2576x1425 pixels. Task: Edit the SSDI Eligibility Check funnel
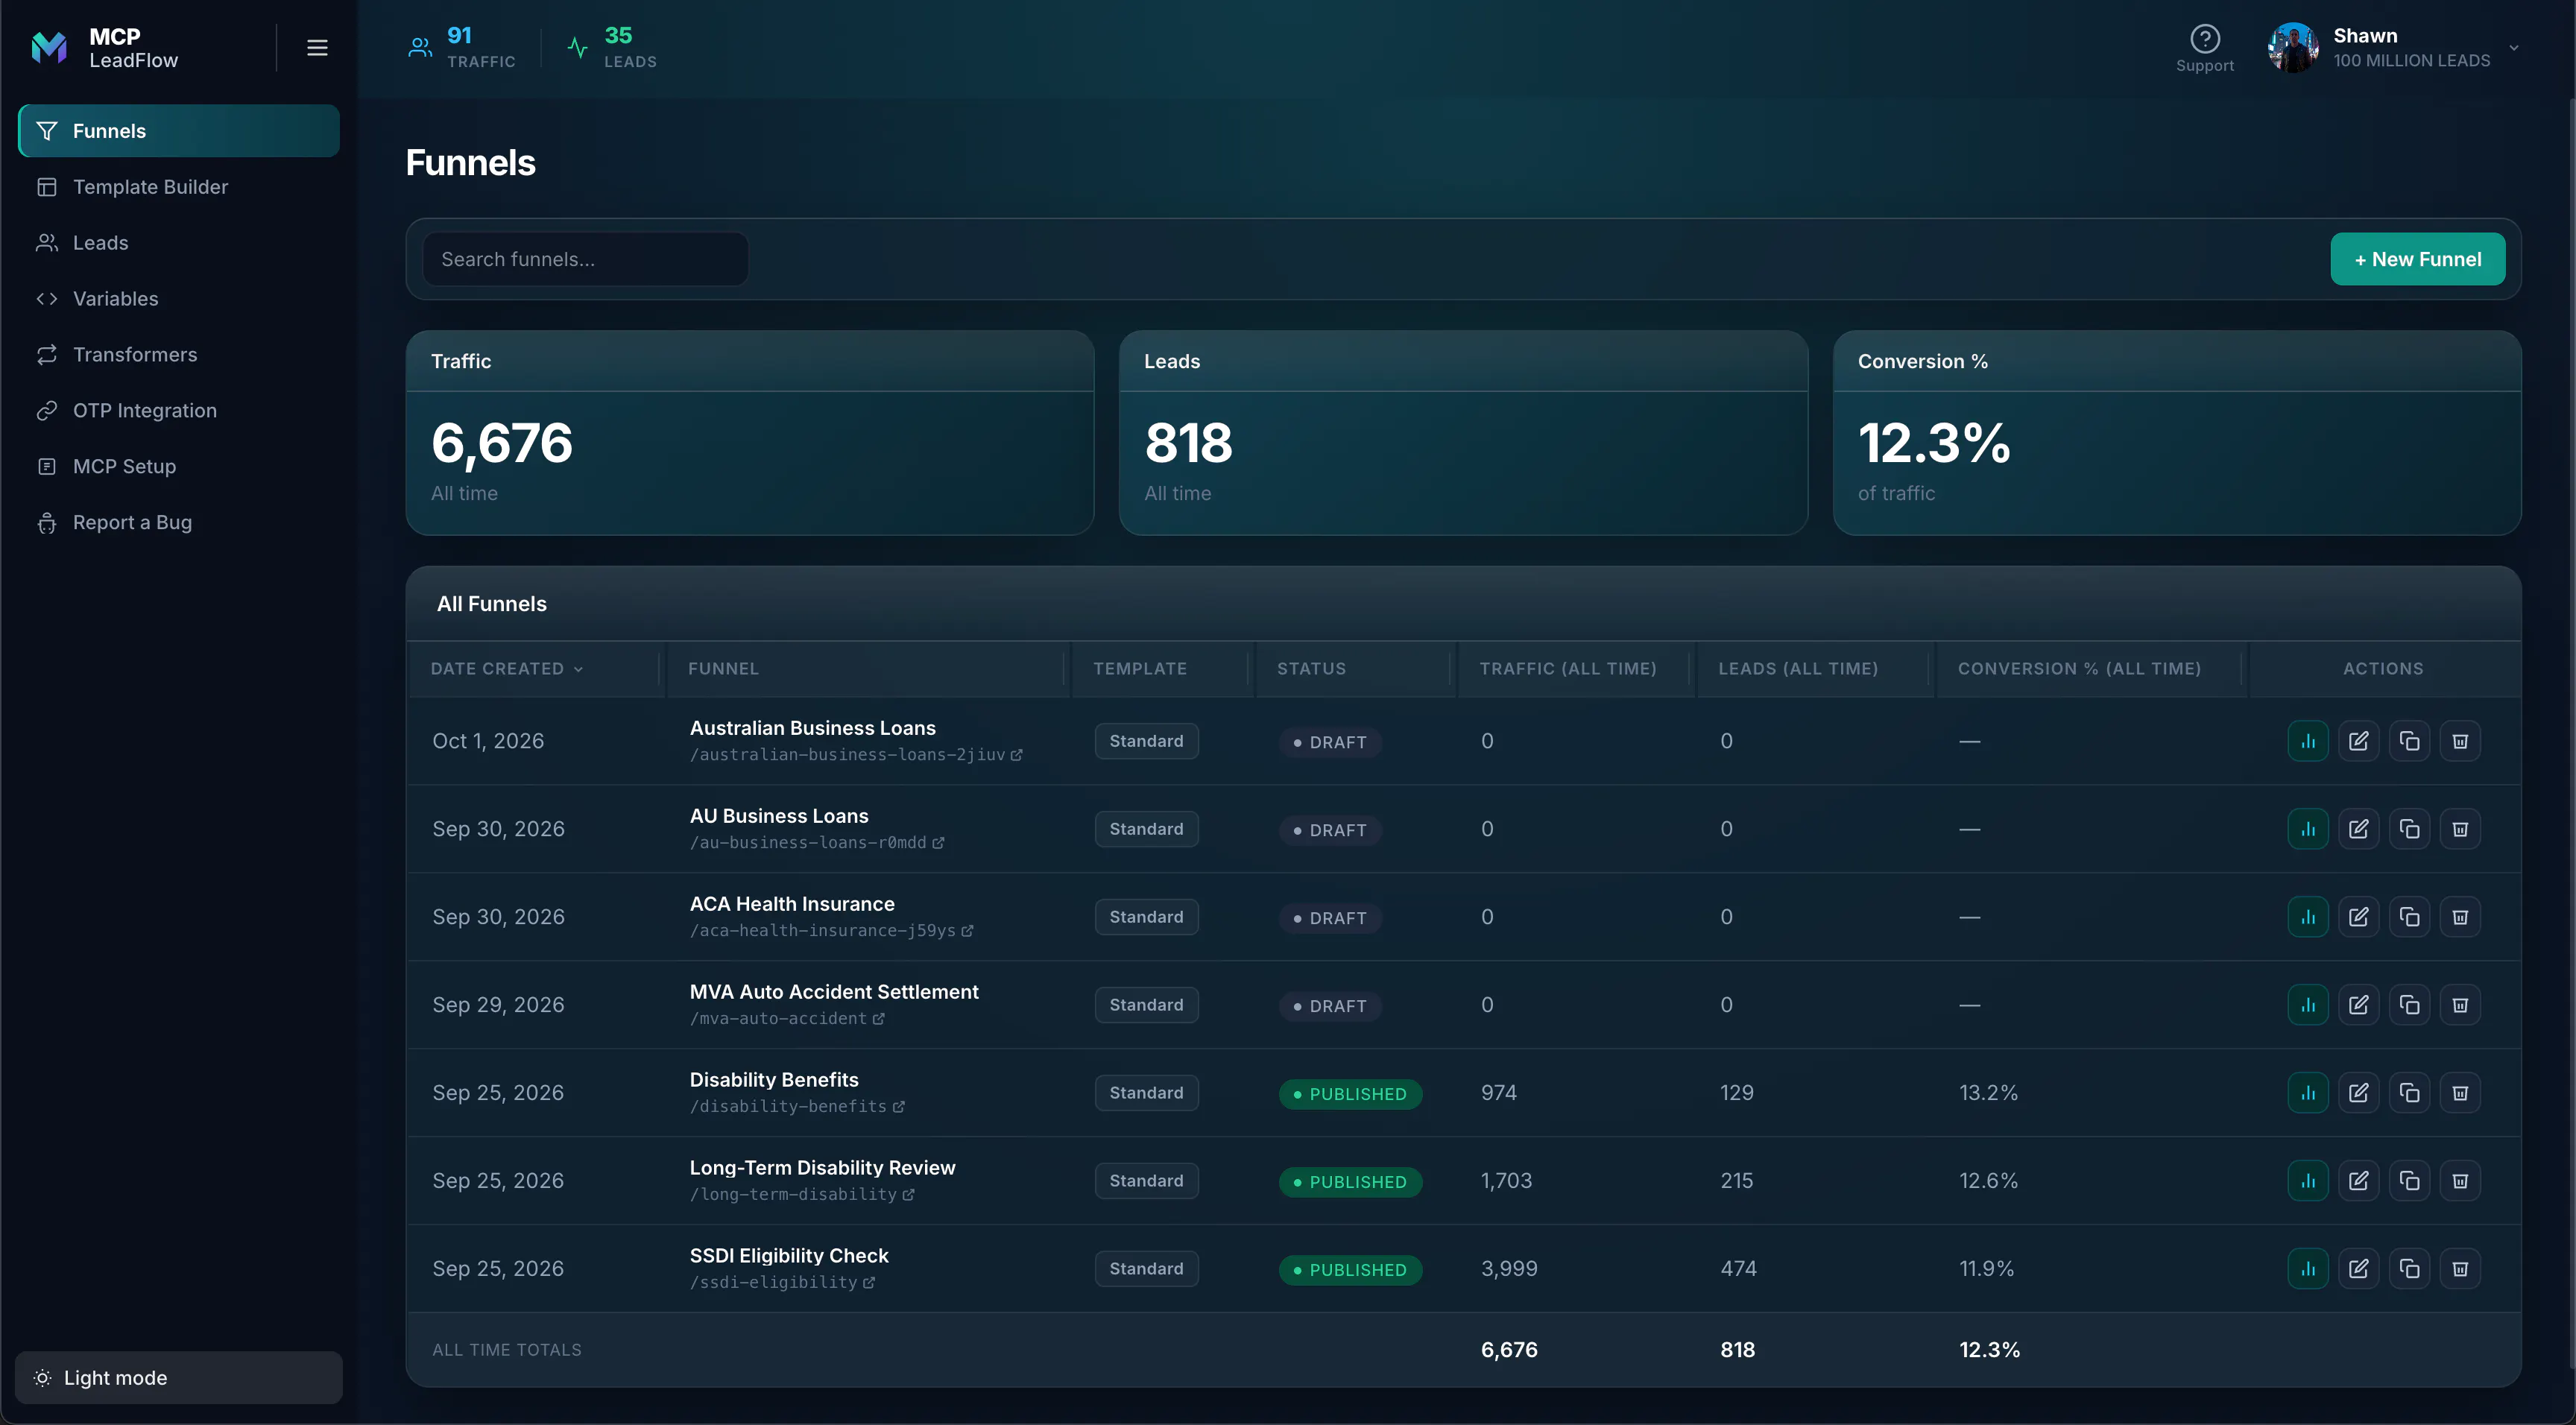click(2358, 1269)
